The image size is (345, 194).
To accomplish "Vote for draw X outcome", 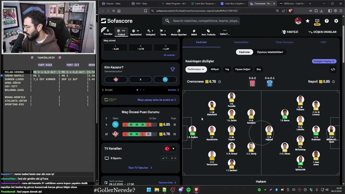I will [140, 79].
